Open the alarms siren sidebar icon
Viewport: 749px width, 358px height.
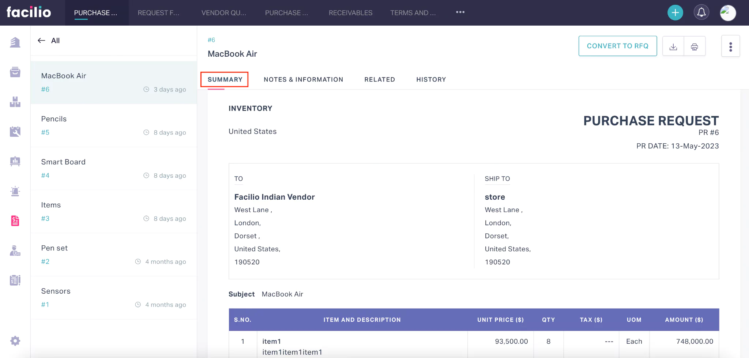[15, 191]
